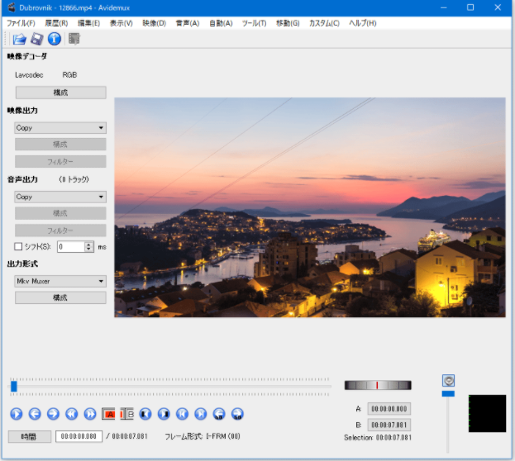
Task: Step forward one frame with right arrow
Action: [x=53, y=414]
